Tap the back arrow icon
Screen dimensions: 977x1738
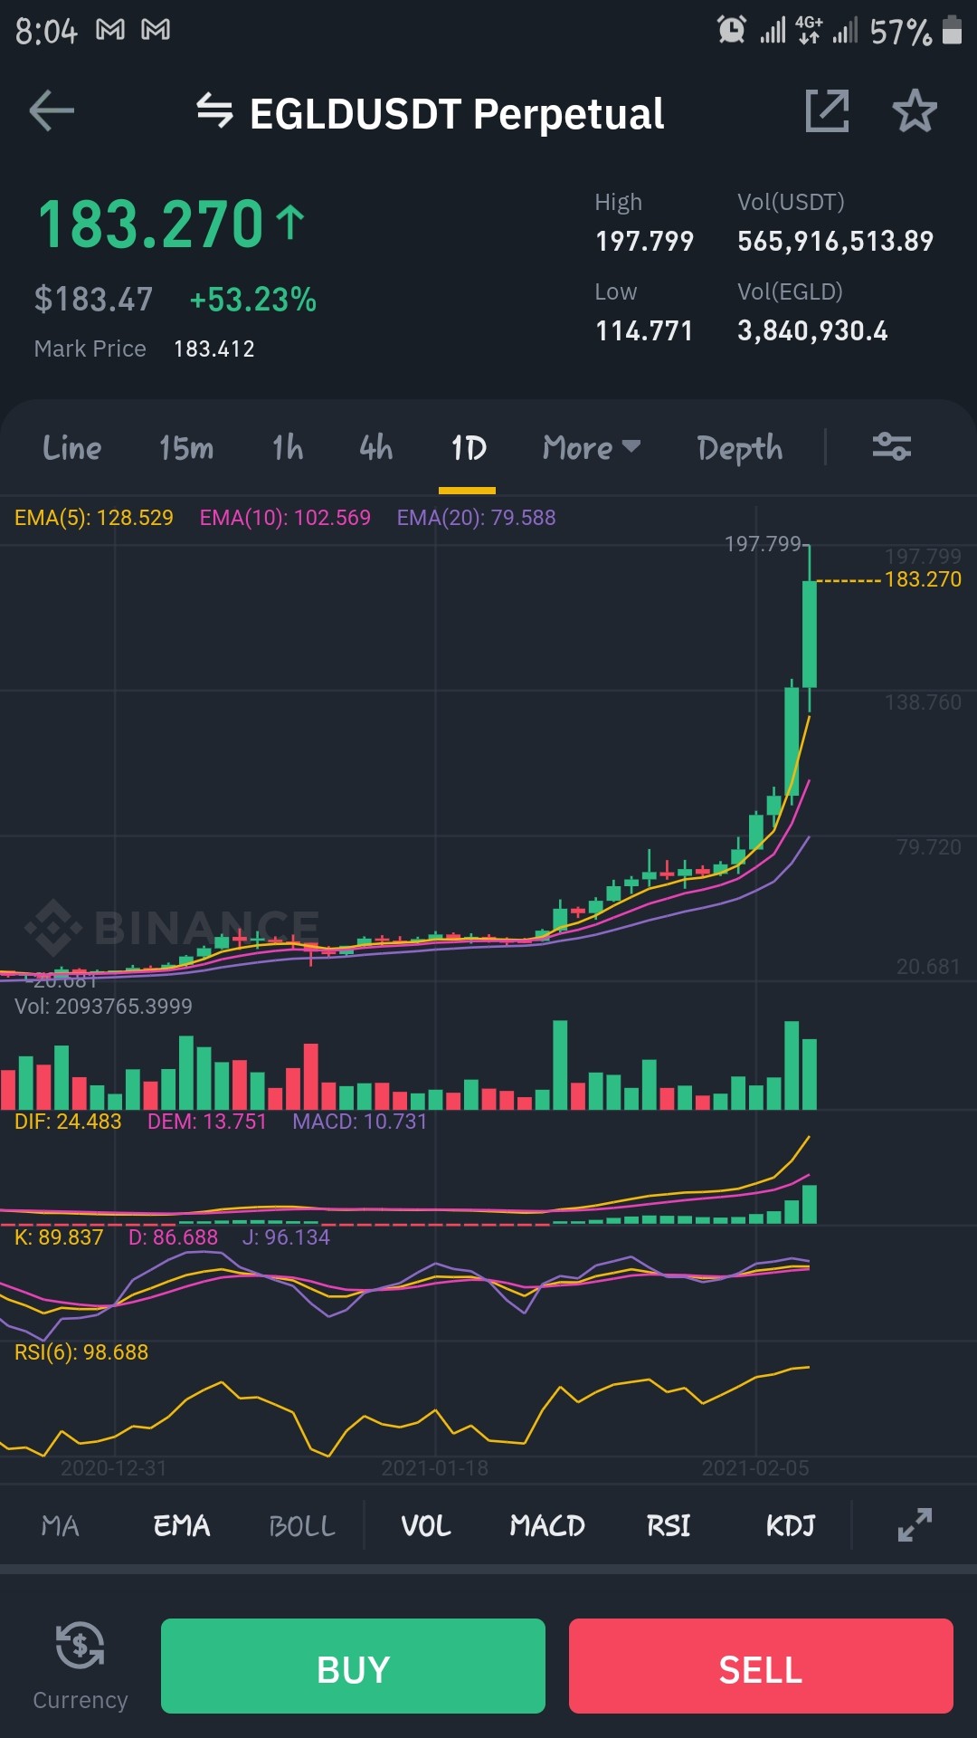click(x=52, y=111)
